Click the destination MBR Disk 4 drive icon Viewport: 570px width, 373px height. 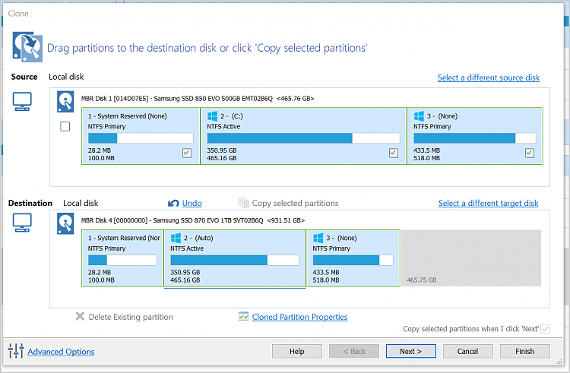click(x=65, y=224)
